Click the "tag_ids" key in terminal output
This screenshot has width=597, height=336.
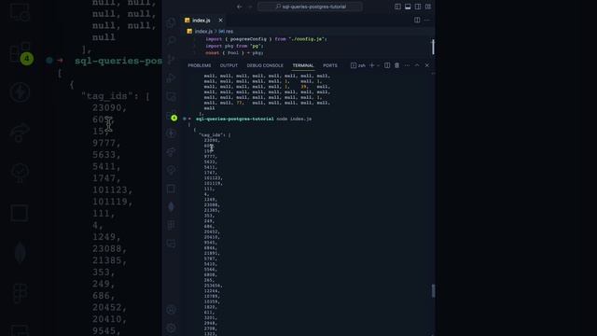[211, 134]
